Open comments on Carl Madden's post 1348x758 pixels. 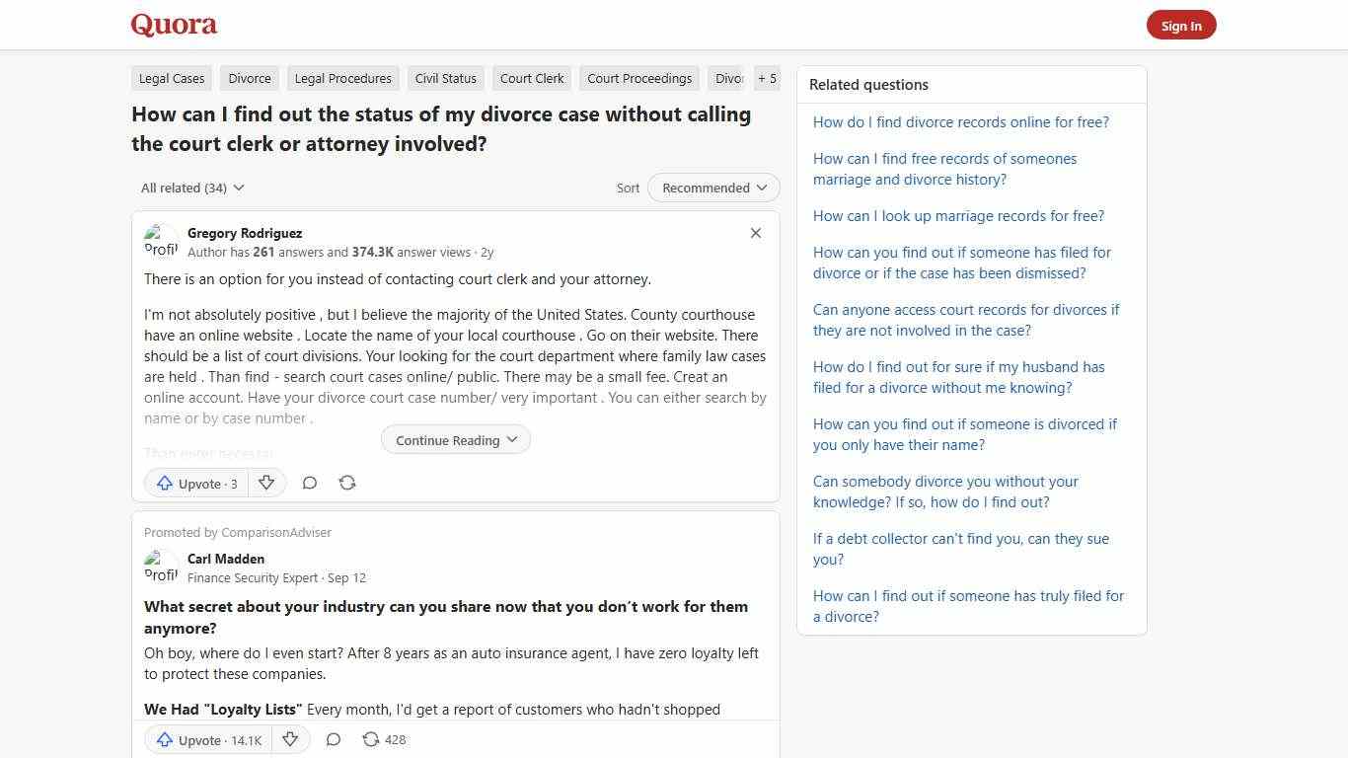[x=333, y=739]
